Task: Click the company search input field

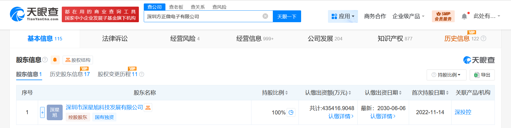Action: pyautogui.click(x=202, y=16)
